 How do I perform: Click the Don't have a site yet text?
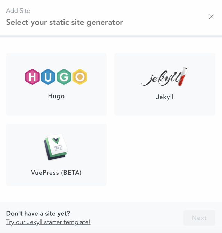coord(38,214)
